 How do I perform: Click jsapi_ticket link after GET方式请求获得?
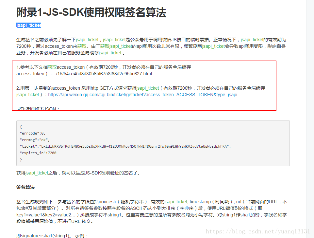coord(148,88)
